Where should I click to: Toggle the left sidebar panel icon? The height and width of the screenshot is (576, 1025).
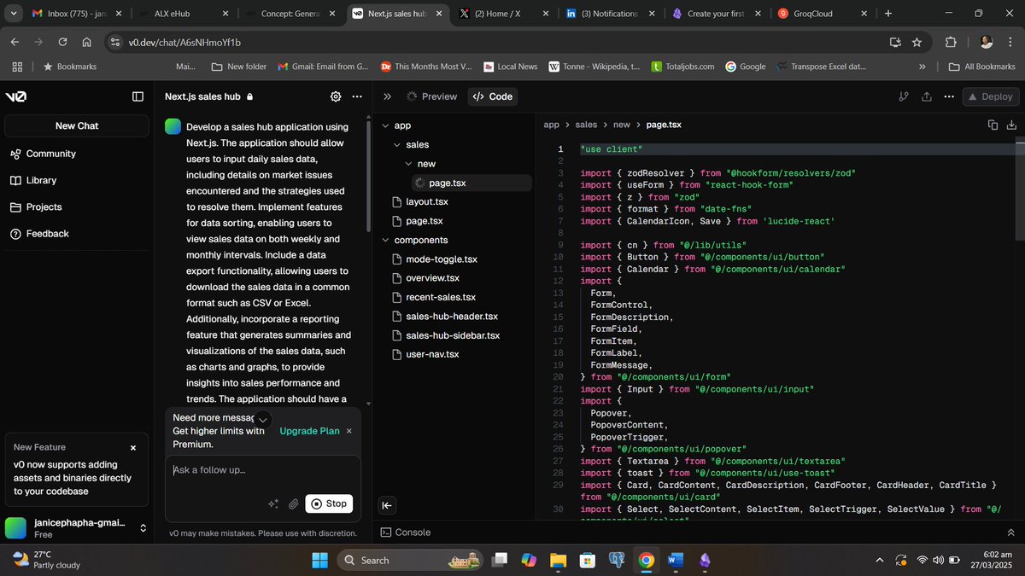point(138,96)
